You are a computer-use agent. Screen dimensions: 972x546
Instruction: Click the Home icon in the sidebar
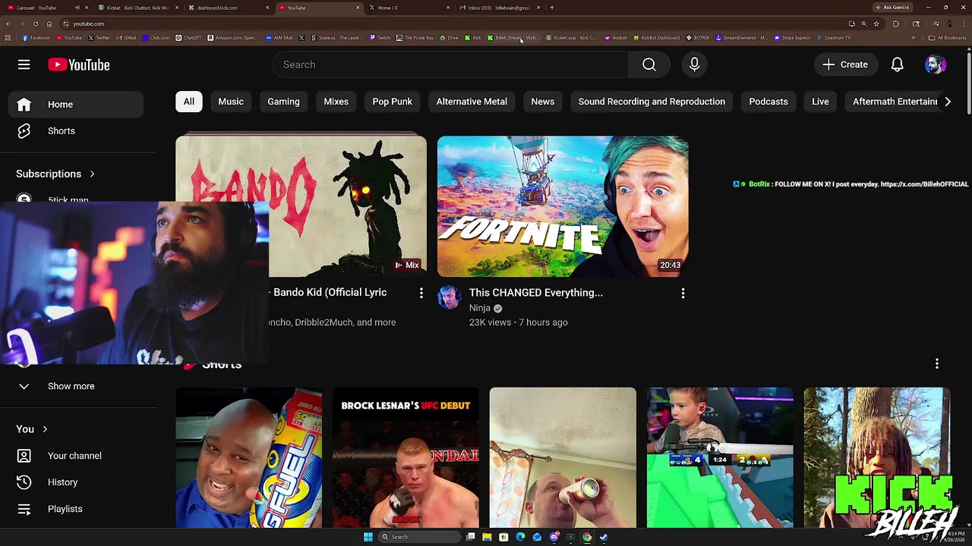pos(24,105)
